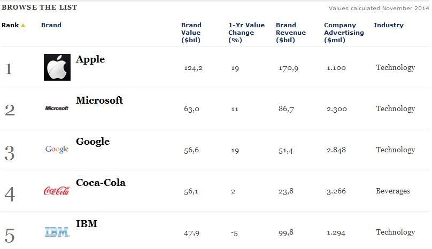Open the IBM brand link
Image resolution: width=432 pixels, height=249 pixels.
pos(87,224)
